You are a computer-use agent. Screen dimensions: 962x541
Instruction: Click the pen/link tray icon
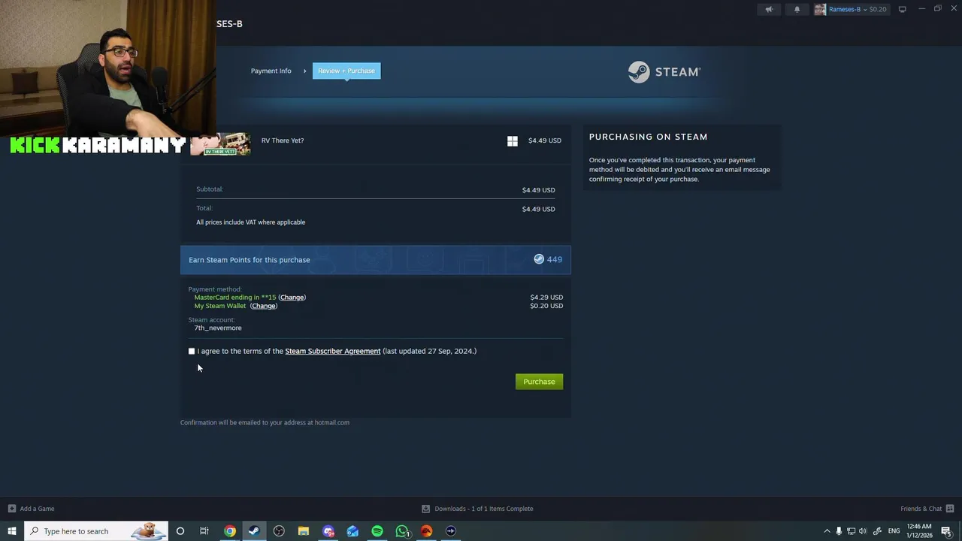click(877, 531)
